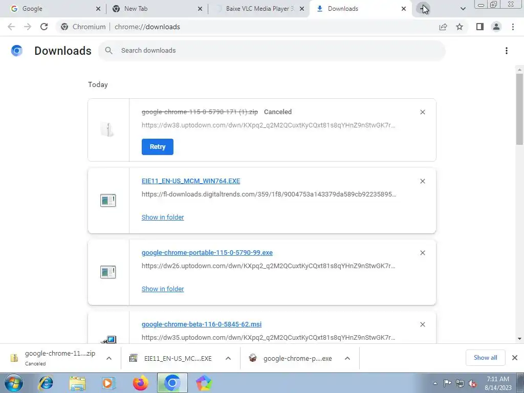Viewport: 524px width, 393px height.
Task: Click the browser back arrow
Action: [11, 27]
